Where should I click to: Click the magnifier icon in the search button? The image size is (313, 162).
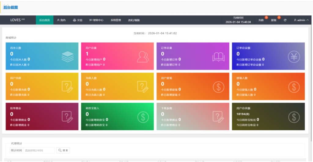coord(60,150)
